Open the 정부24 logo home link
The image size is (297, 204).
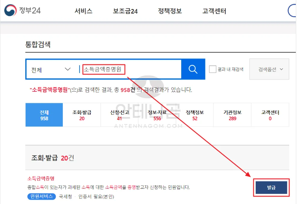click(22, 11)
